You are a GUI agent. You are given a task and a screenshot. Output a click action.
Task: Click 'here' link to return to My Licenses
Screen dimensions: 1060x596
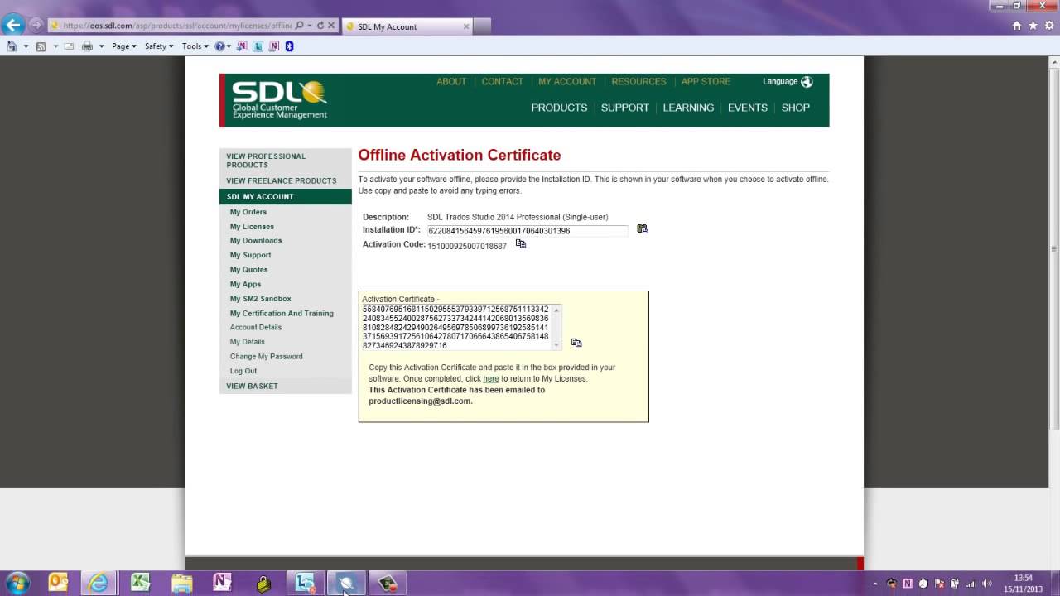491,379
